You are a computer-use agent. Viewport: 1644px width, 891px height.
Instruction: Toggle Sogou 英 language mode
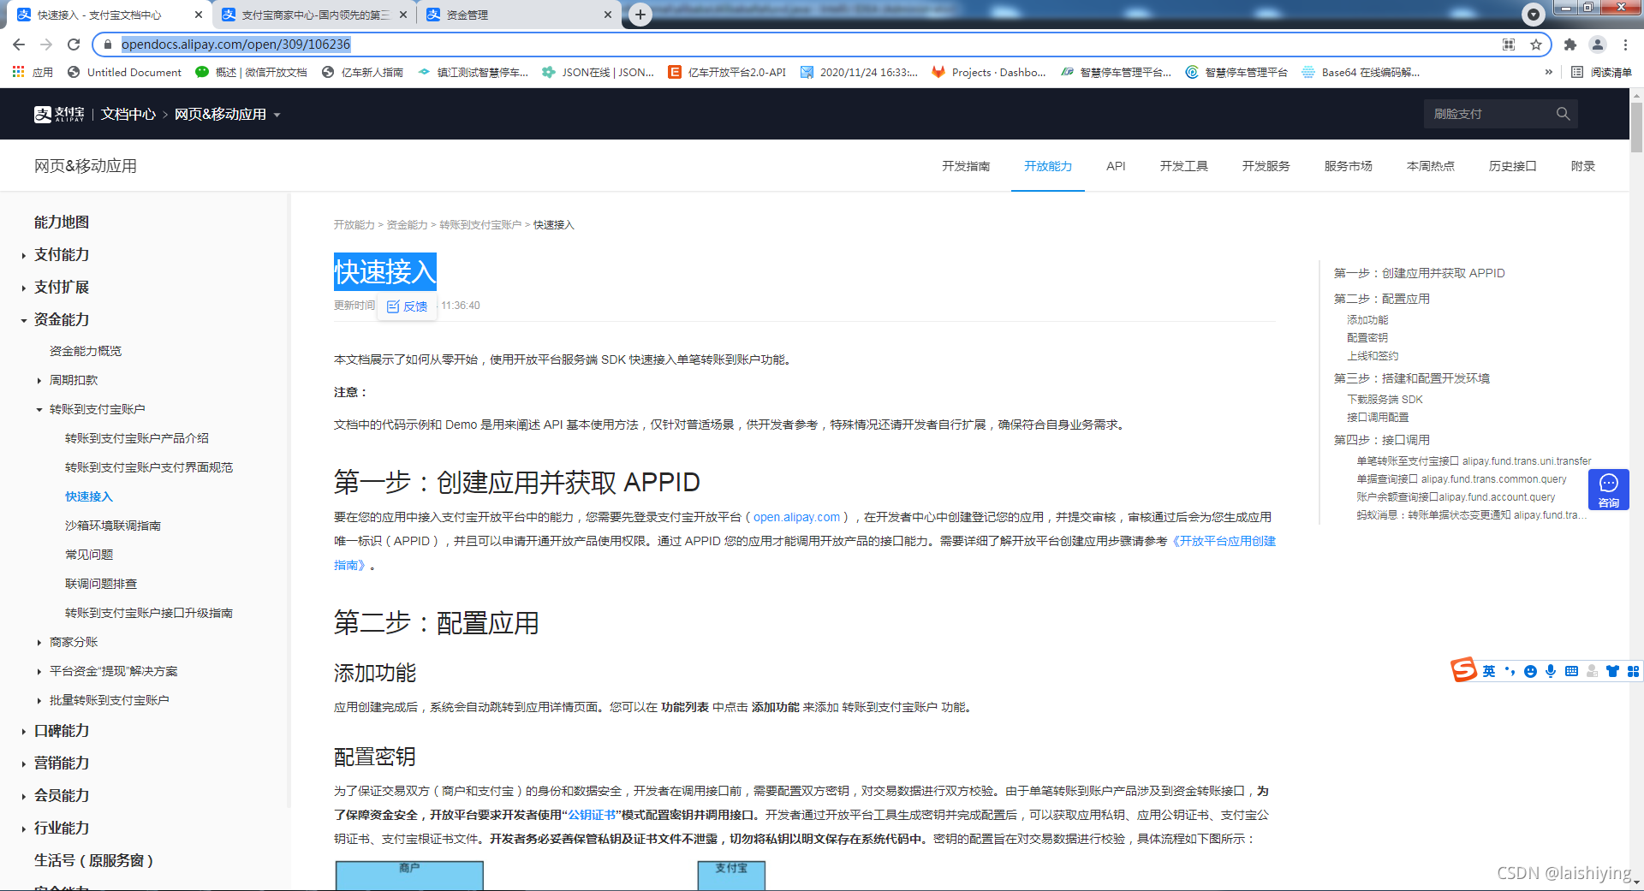1489,671
